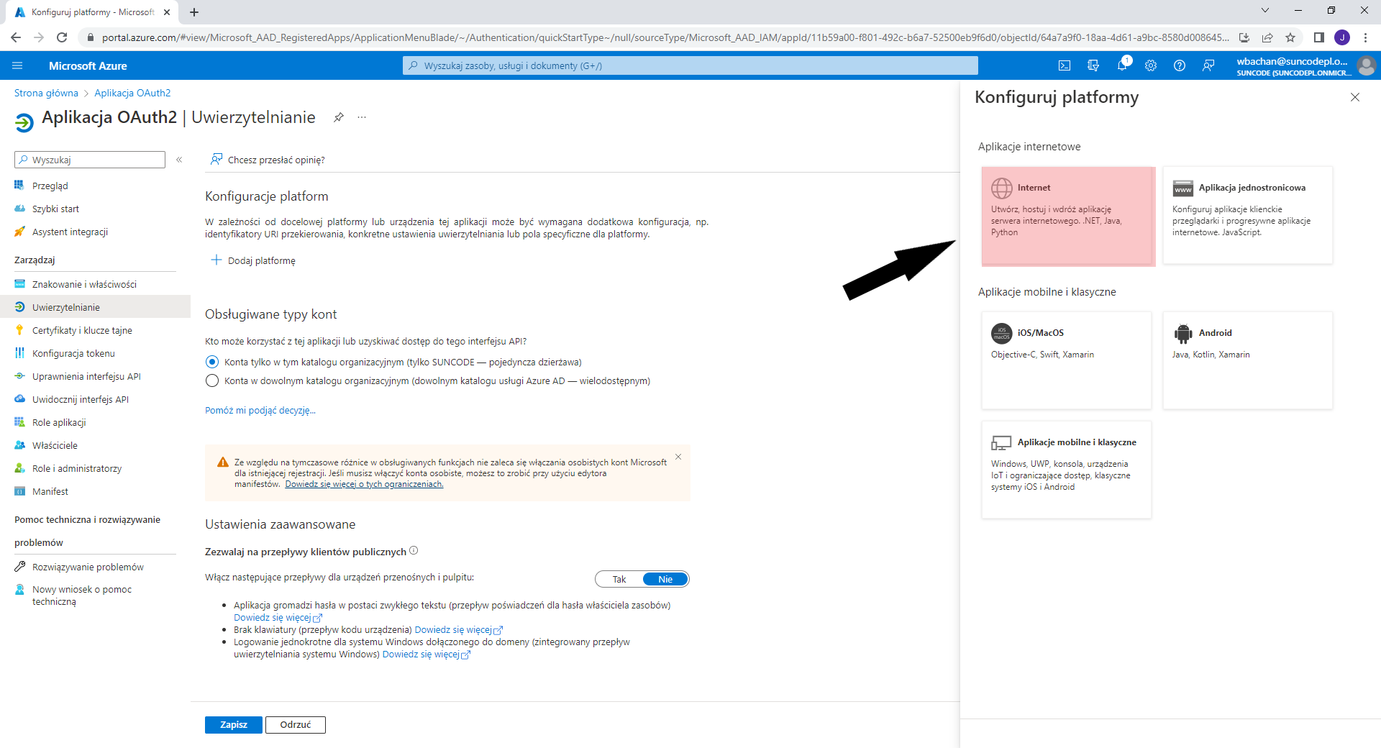This screenshot has width=1381, height=748.
Task: Click the Odrzuć button
Action: point(296,724)
